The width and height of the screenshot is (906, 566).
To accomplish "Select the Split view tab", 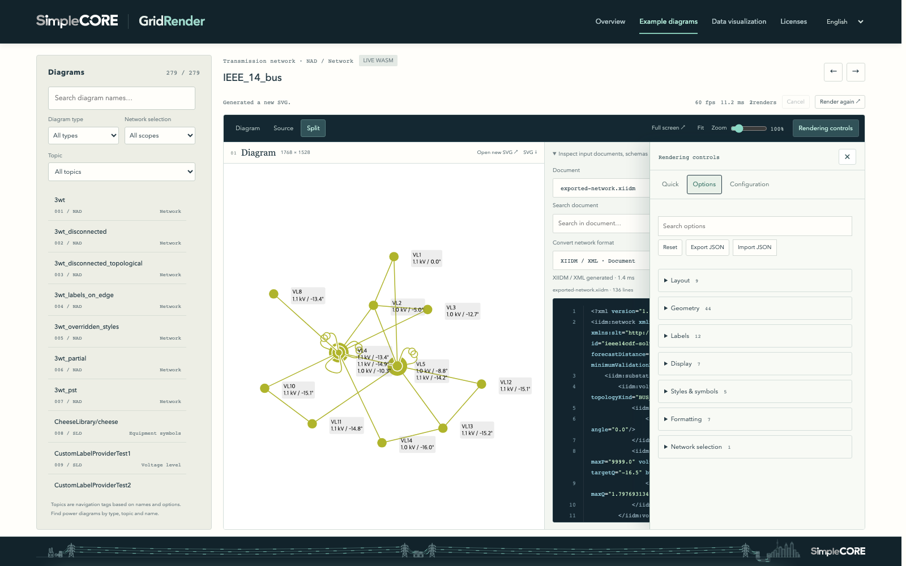I will coord(313,128).
